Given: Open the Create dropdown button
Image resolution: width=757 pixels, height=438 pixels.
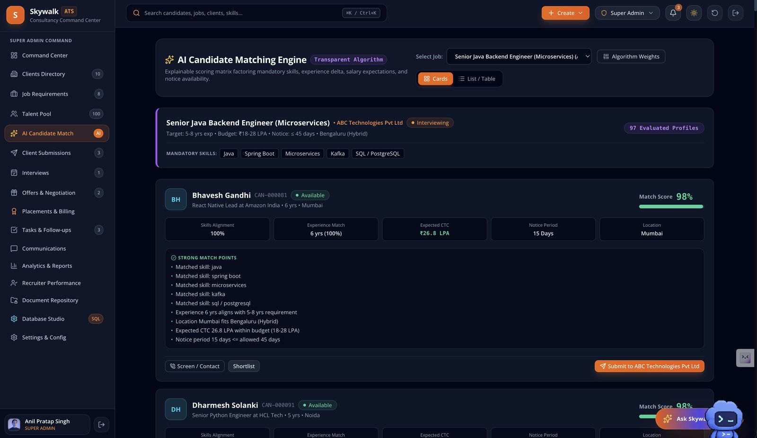Looking at the screenshot, I should point(565,13).
